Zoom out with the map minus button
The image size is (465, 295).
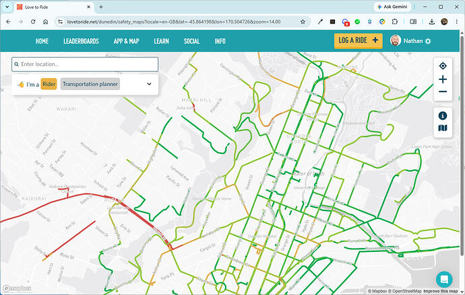click(x=443, y=91)
